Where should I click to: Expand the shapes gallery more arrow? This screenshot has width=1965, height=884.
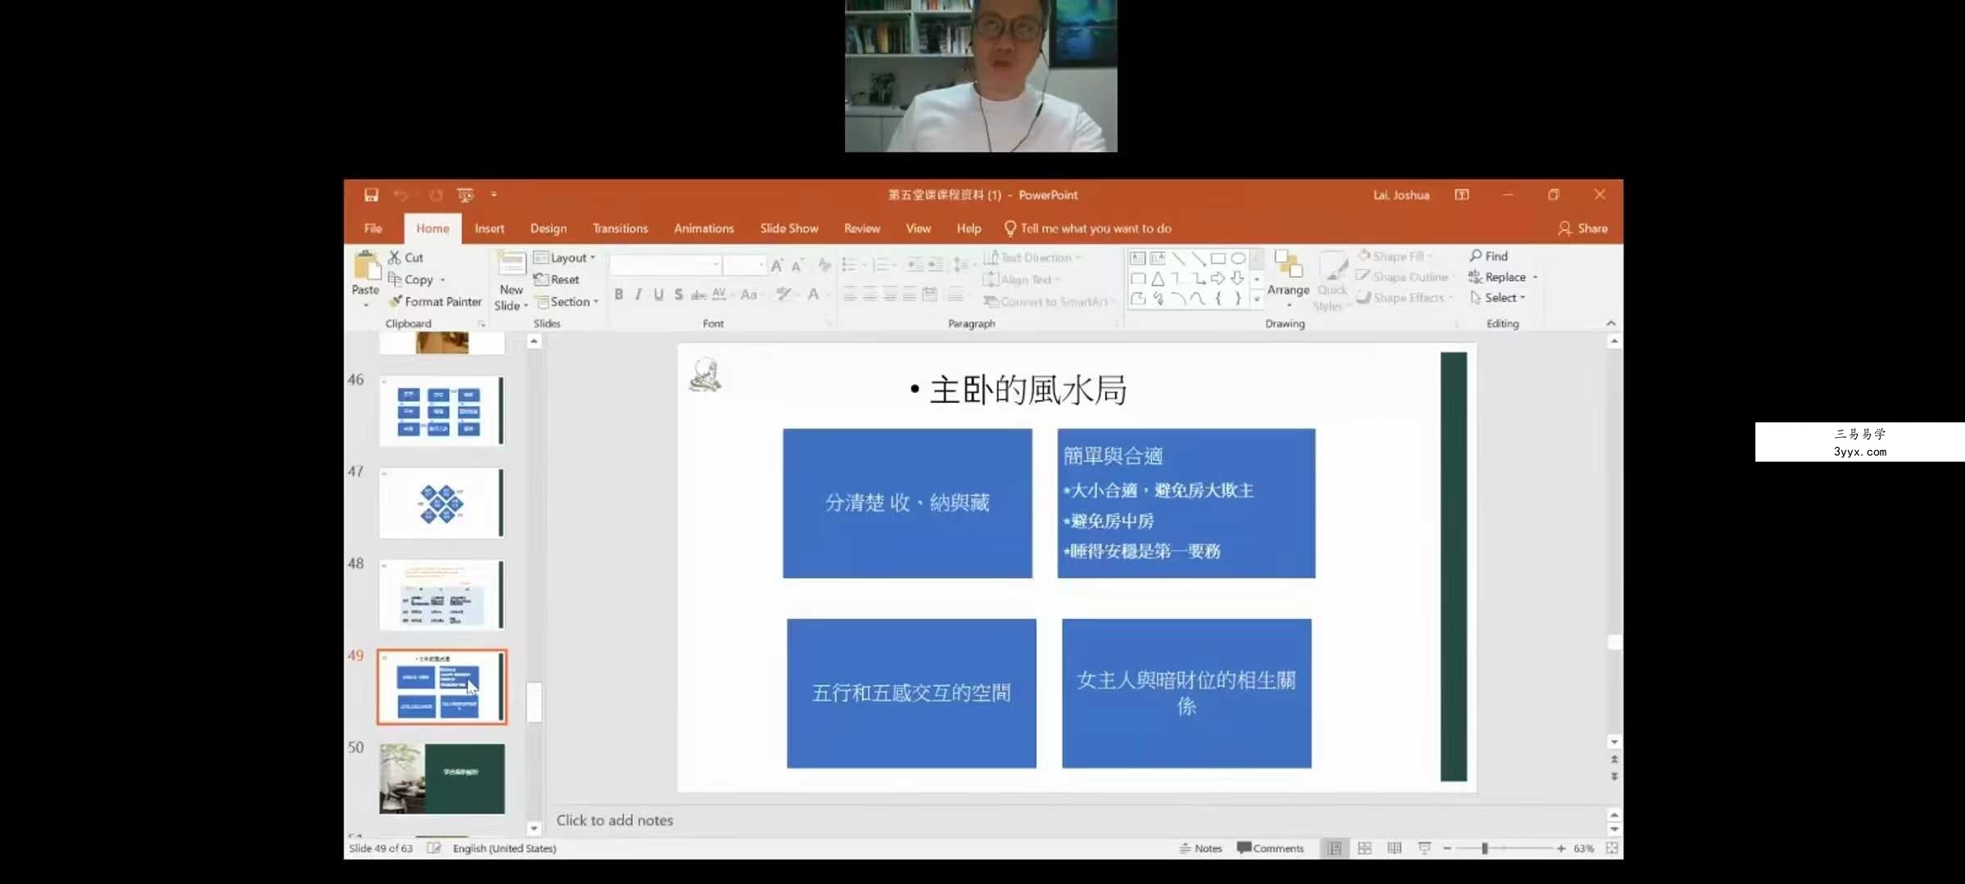1256,300
